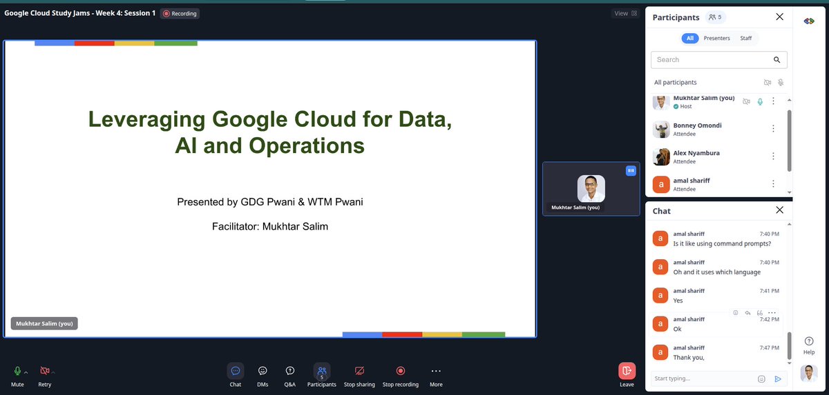Click the "All participants" label
829x395 pixels.
pyautogui.click(x=676, y=82)
